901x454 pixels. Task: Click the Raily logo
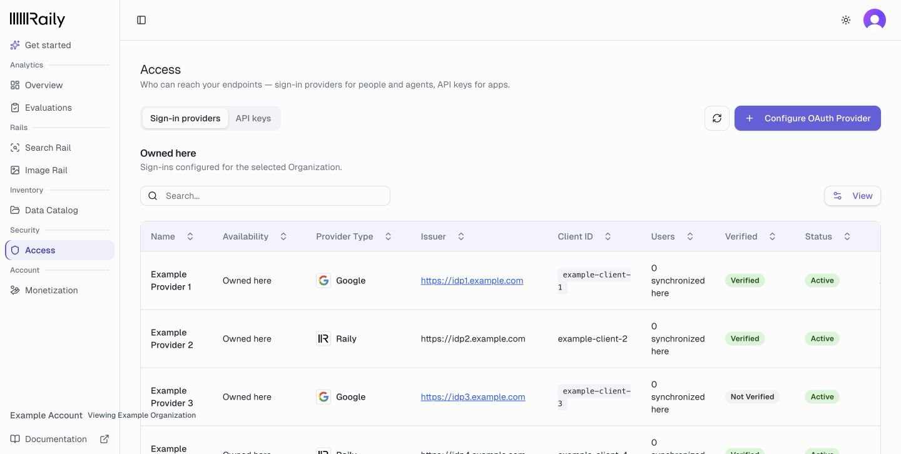[38, 19]
